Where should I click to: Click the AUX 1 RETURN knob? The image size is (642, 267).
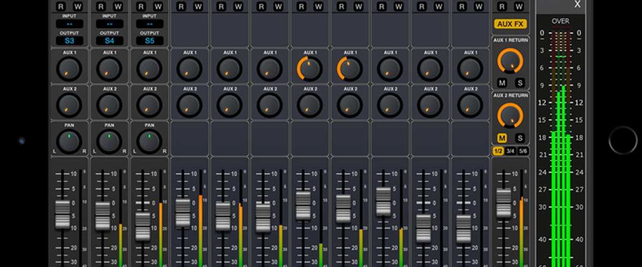tap(510, 60)
